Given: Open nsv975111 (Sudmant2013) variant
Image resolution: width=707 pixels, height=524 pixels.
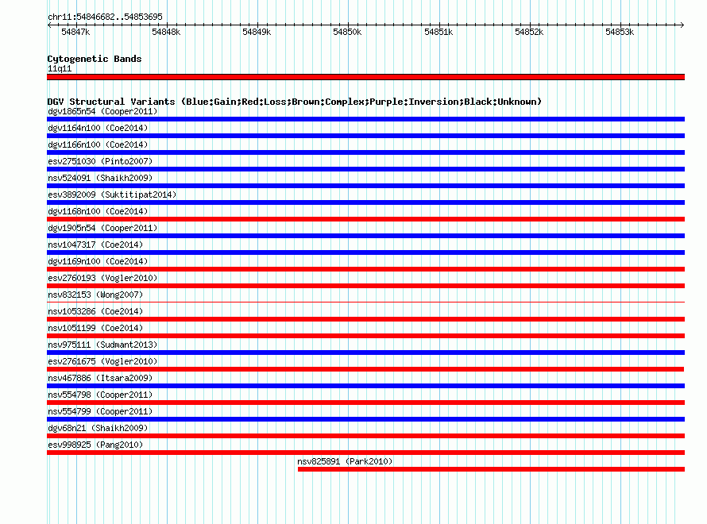Looking at the screenshot, I should [102, 345].
